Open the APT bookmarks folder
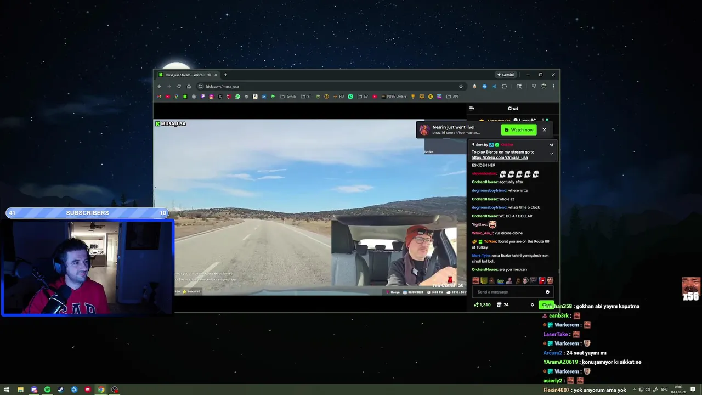702x395 pixels. click(x=452, y=97)
